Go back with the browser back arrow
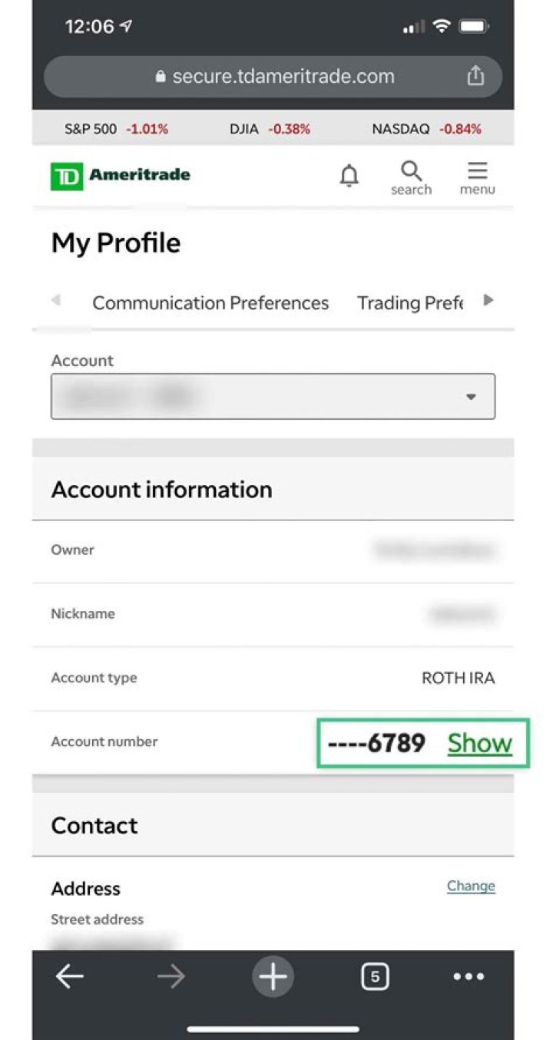 (70, 976)
